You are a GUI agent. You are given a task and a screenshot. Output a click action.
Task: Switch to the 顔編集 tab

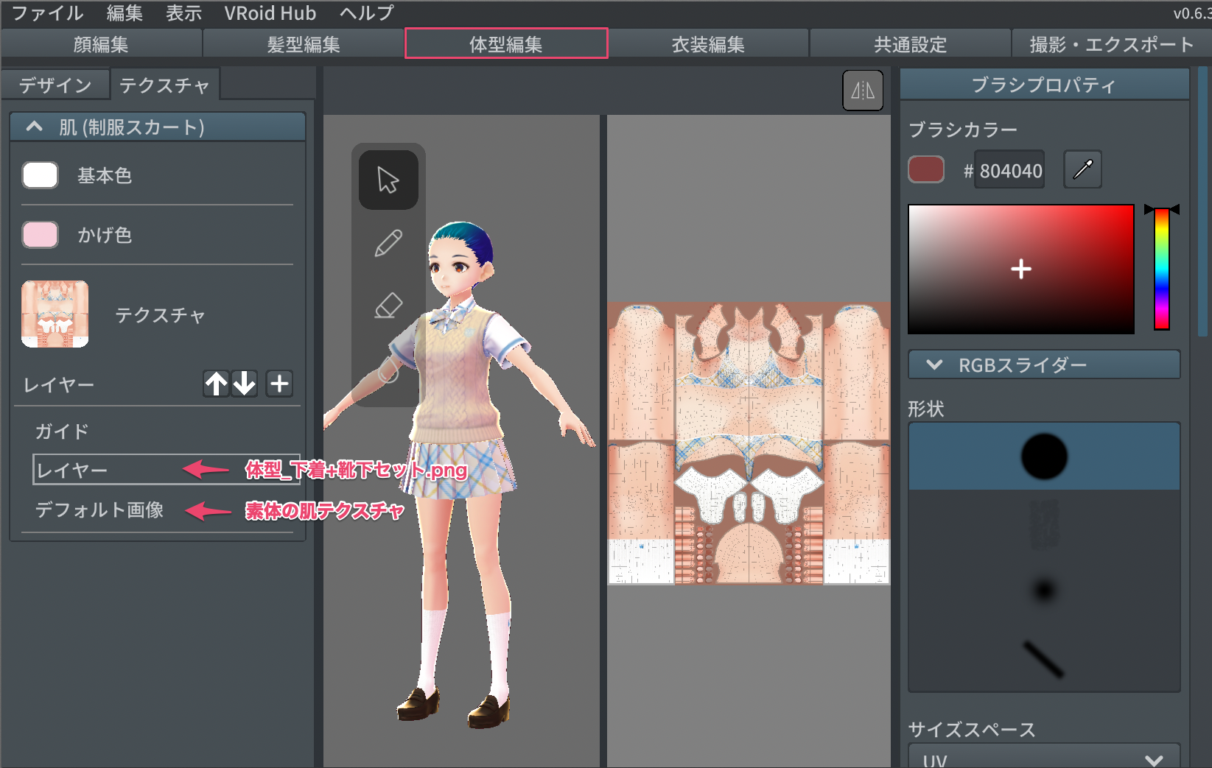tap(102, 44)
